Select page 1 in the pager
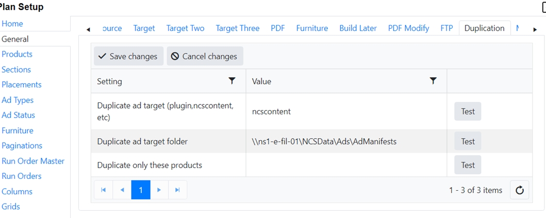The width and height of the screenshot is (546, 218). 141,190
